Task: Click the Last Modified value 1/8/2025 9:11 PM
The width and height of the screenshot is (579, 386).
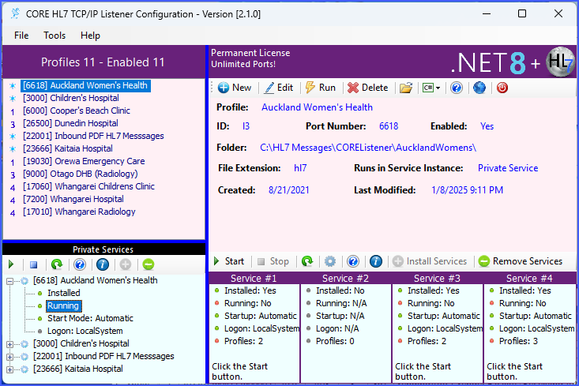Action: coord(467,190)
